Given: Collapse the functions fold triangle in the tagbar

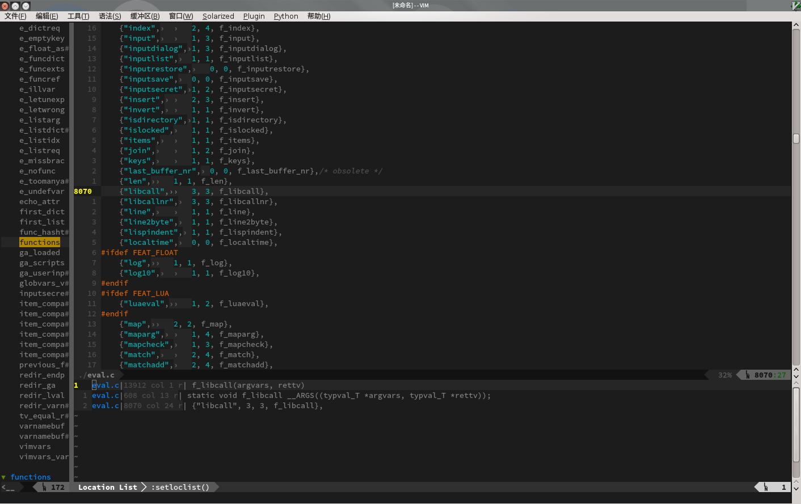Looking at the screenshot, I should [x=4, y=477].
